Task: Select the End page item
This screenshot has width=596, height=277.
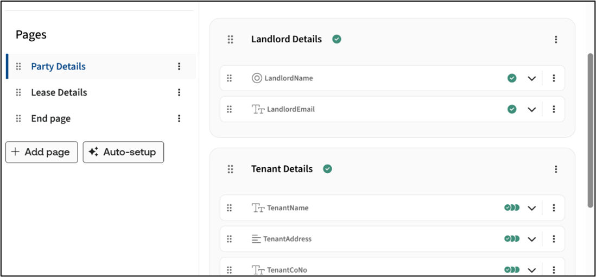Action: pos(50,118)
